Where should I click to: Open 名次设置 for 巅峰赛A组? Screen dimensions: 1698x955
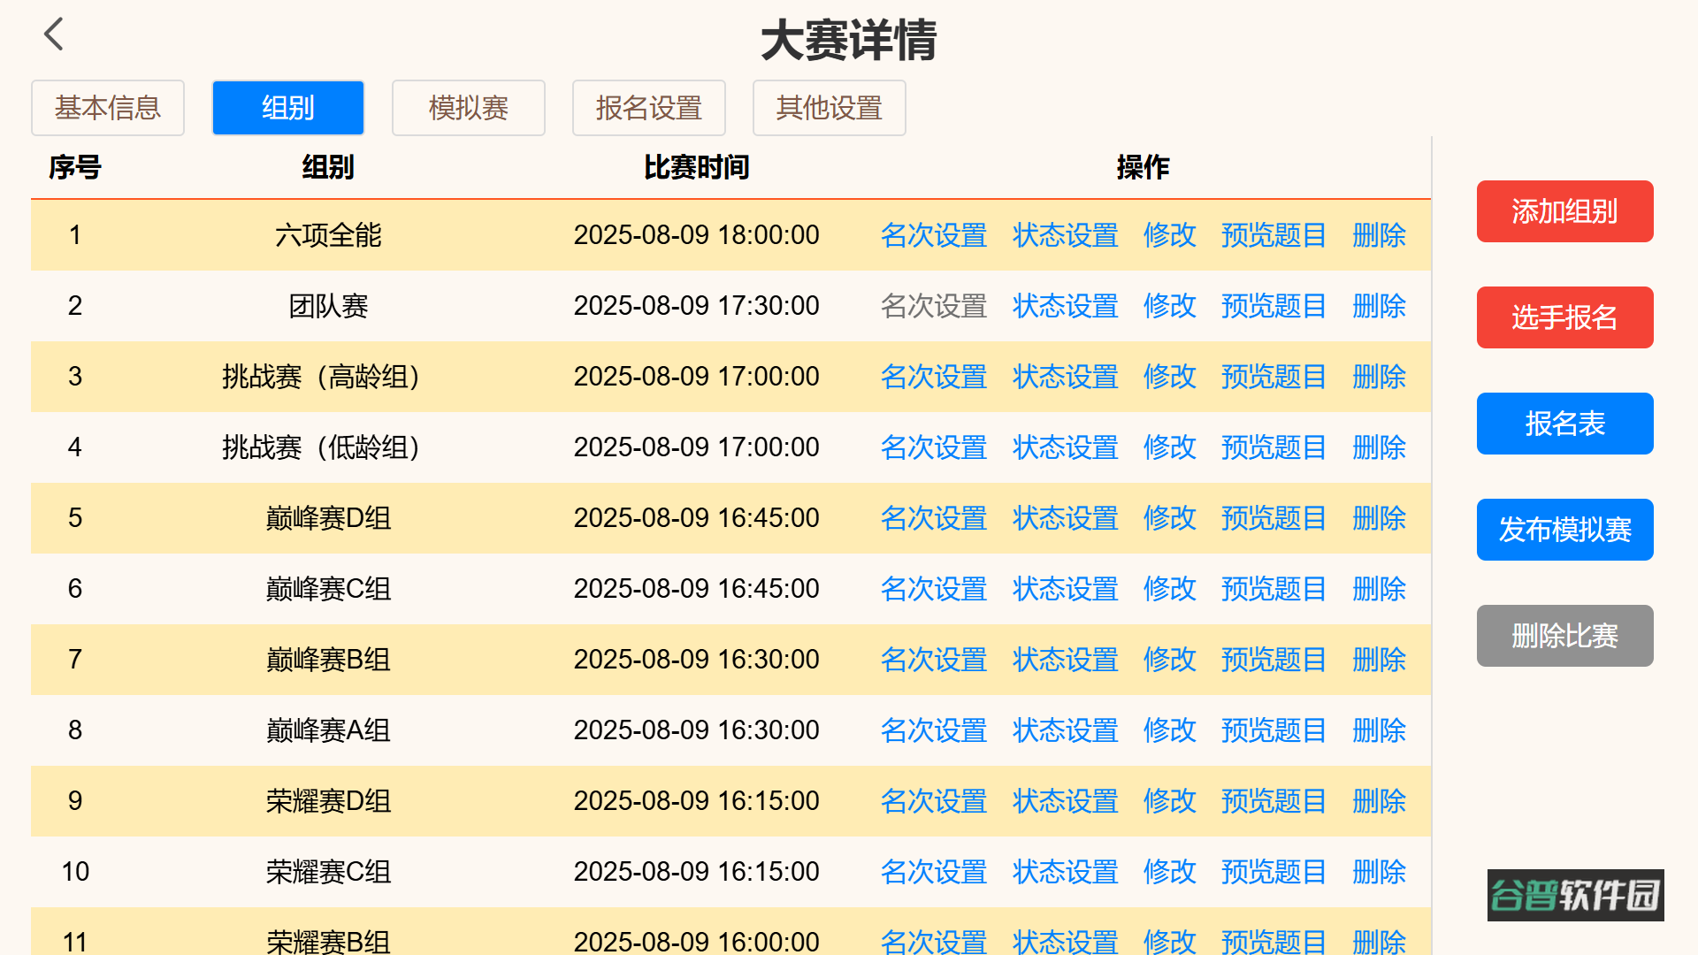click(x=934, y=730)
